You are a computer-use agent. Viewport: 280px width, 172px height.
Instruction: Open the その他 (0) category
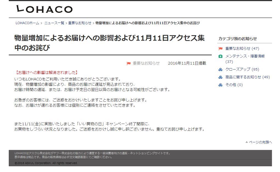[x=234, y=85]
